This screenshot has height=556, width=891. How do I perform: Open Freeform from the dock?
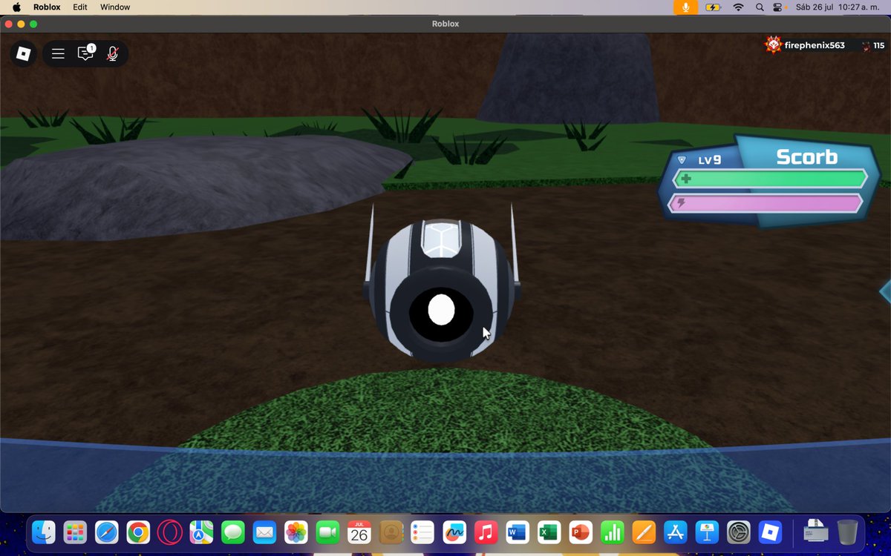point(454,532)
